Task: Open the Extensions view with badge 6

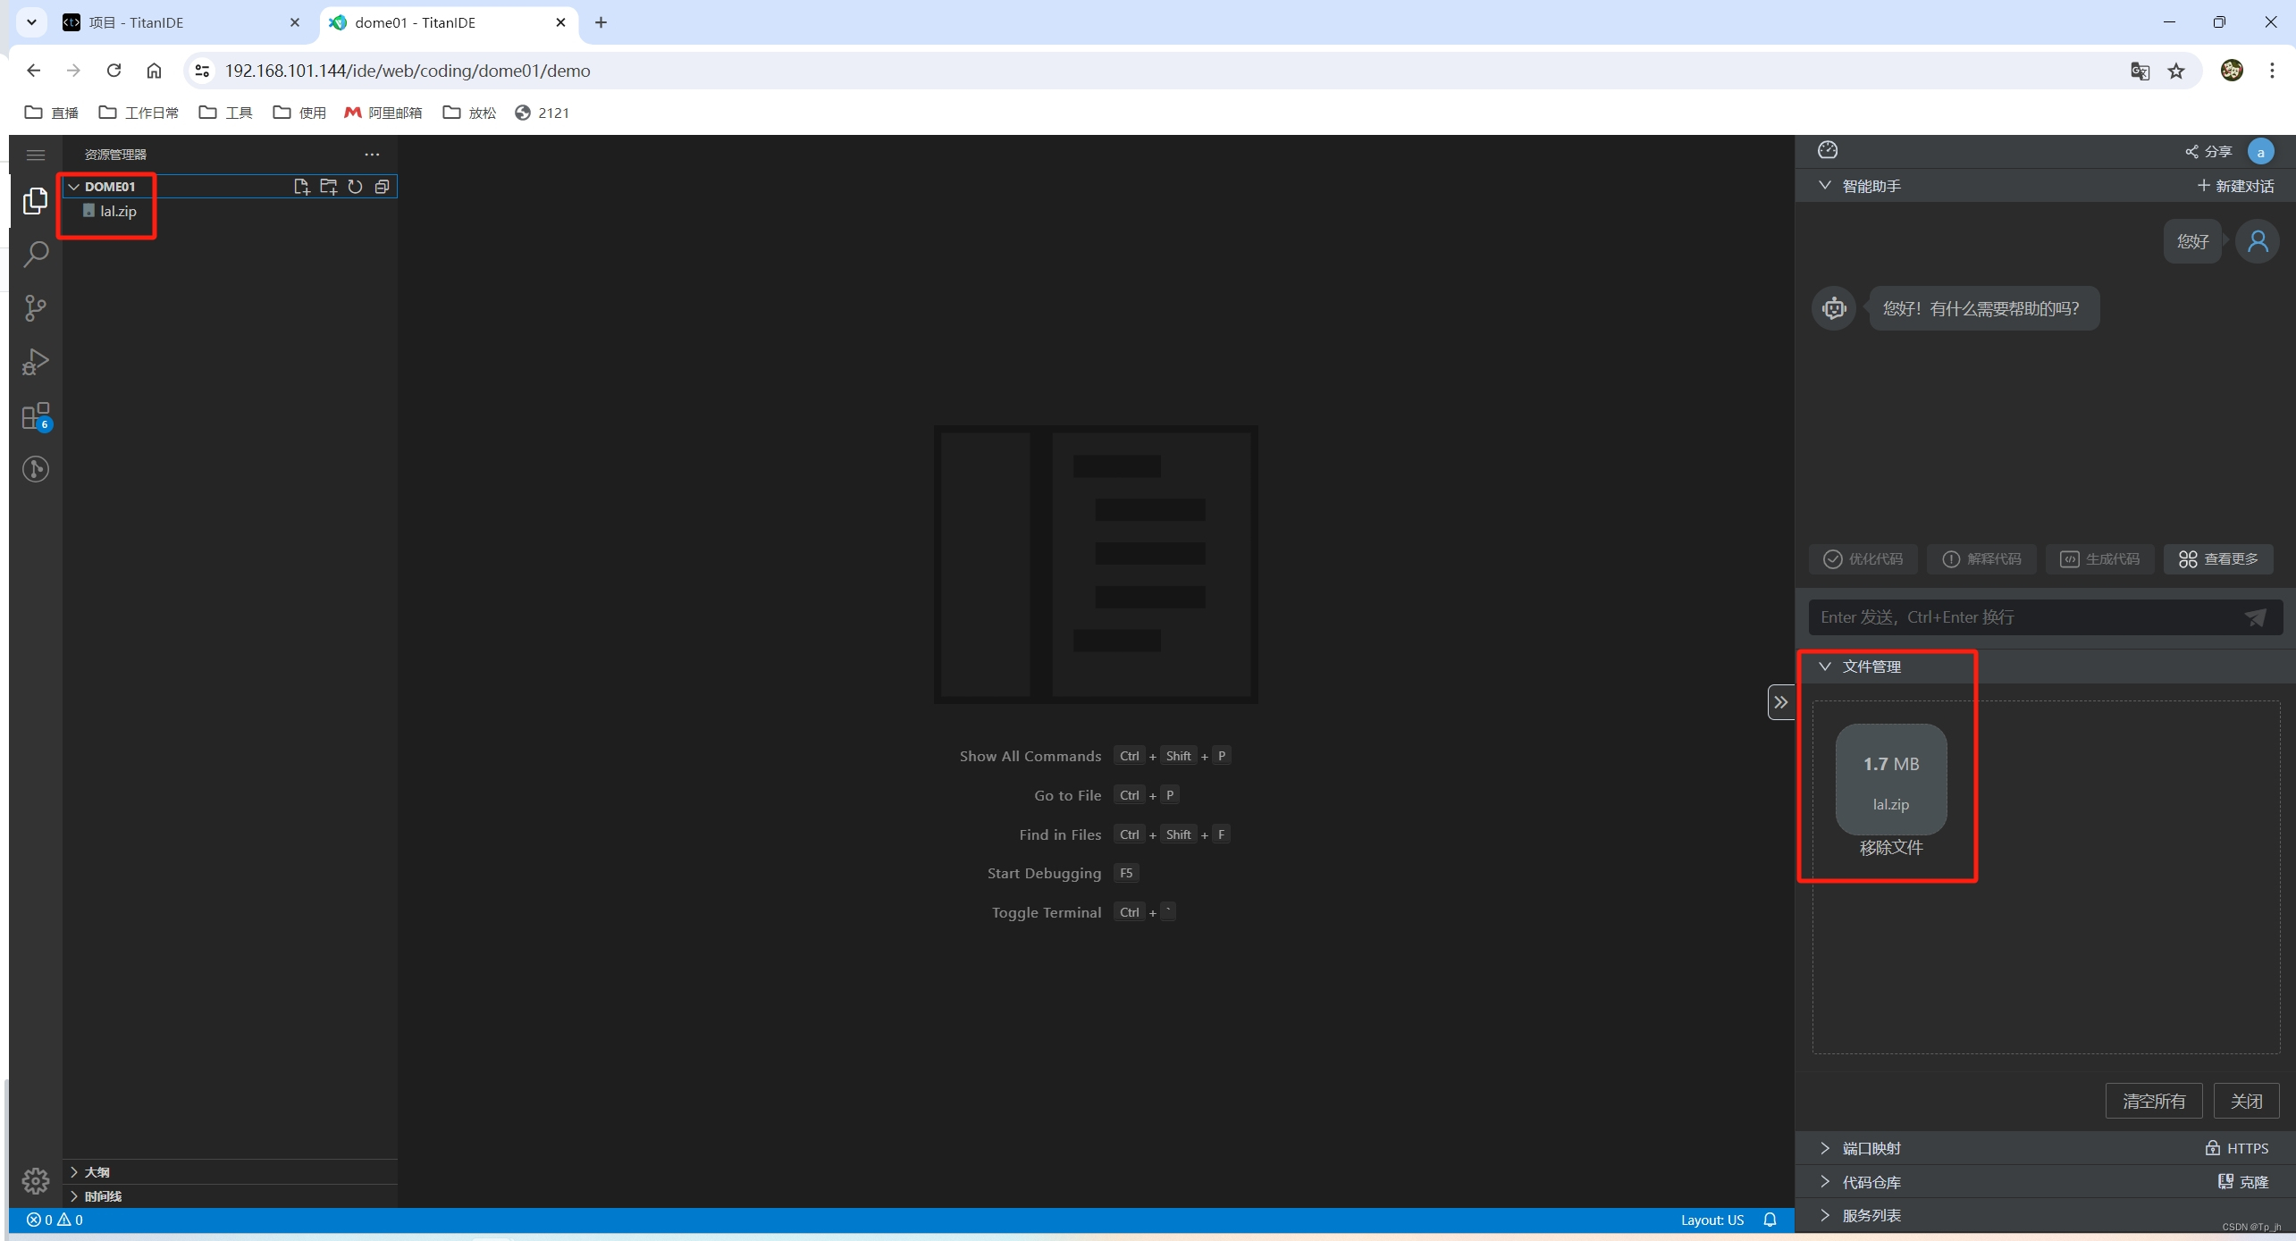Action: pos(36,416)
